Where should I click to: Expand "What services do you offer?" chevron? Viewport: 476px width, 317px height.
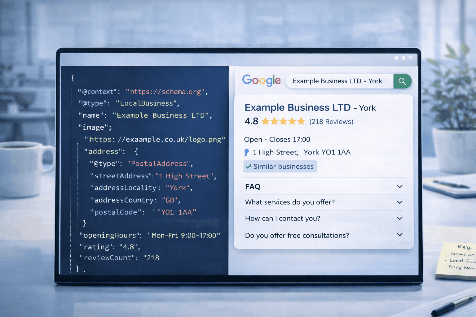click(400, 202)
